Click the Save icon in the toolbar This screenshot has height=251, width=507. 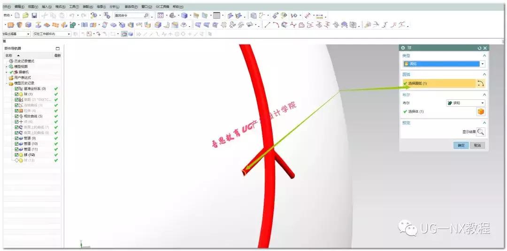point(34,15)
